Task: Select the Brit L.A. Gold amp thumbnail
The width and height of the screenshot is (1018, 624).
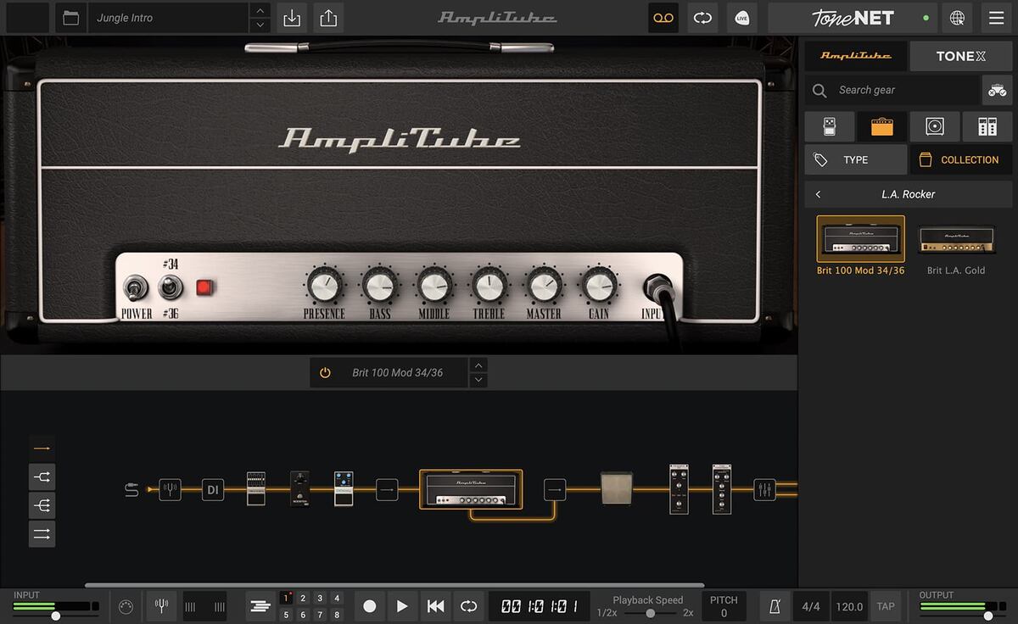Action: click(x=957, y=238)
